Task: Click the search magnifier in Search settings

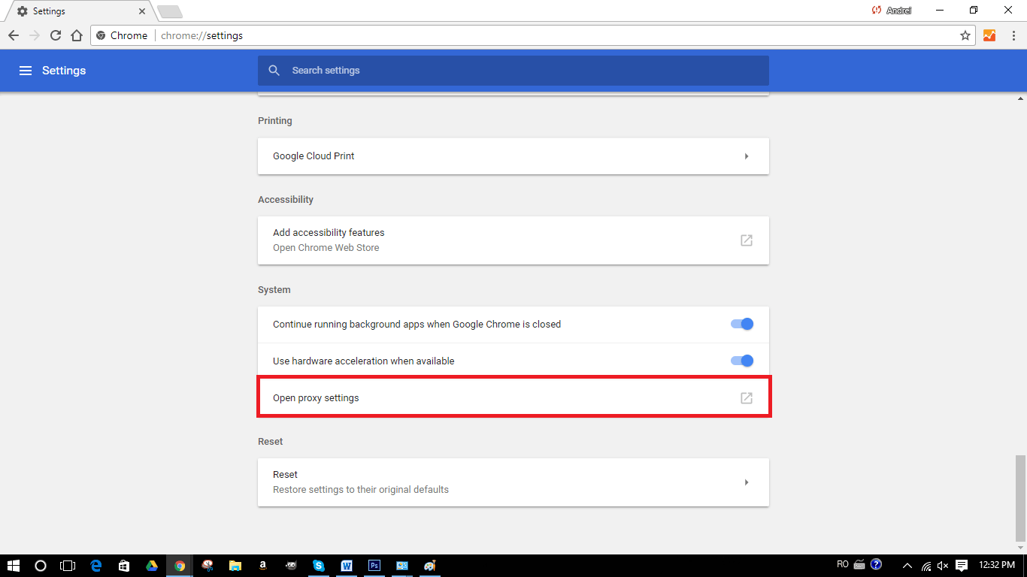Action: (274, 70)
